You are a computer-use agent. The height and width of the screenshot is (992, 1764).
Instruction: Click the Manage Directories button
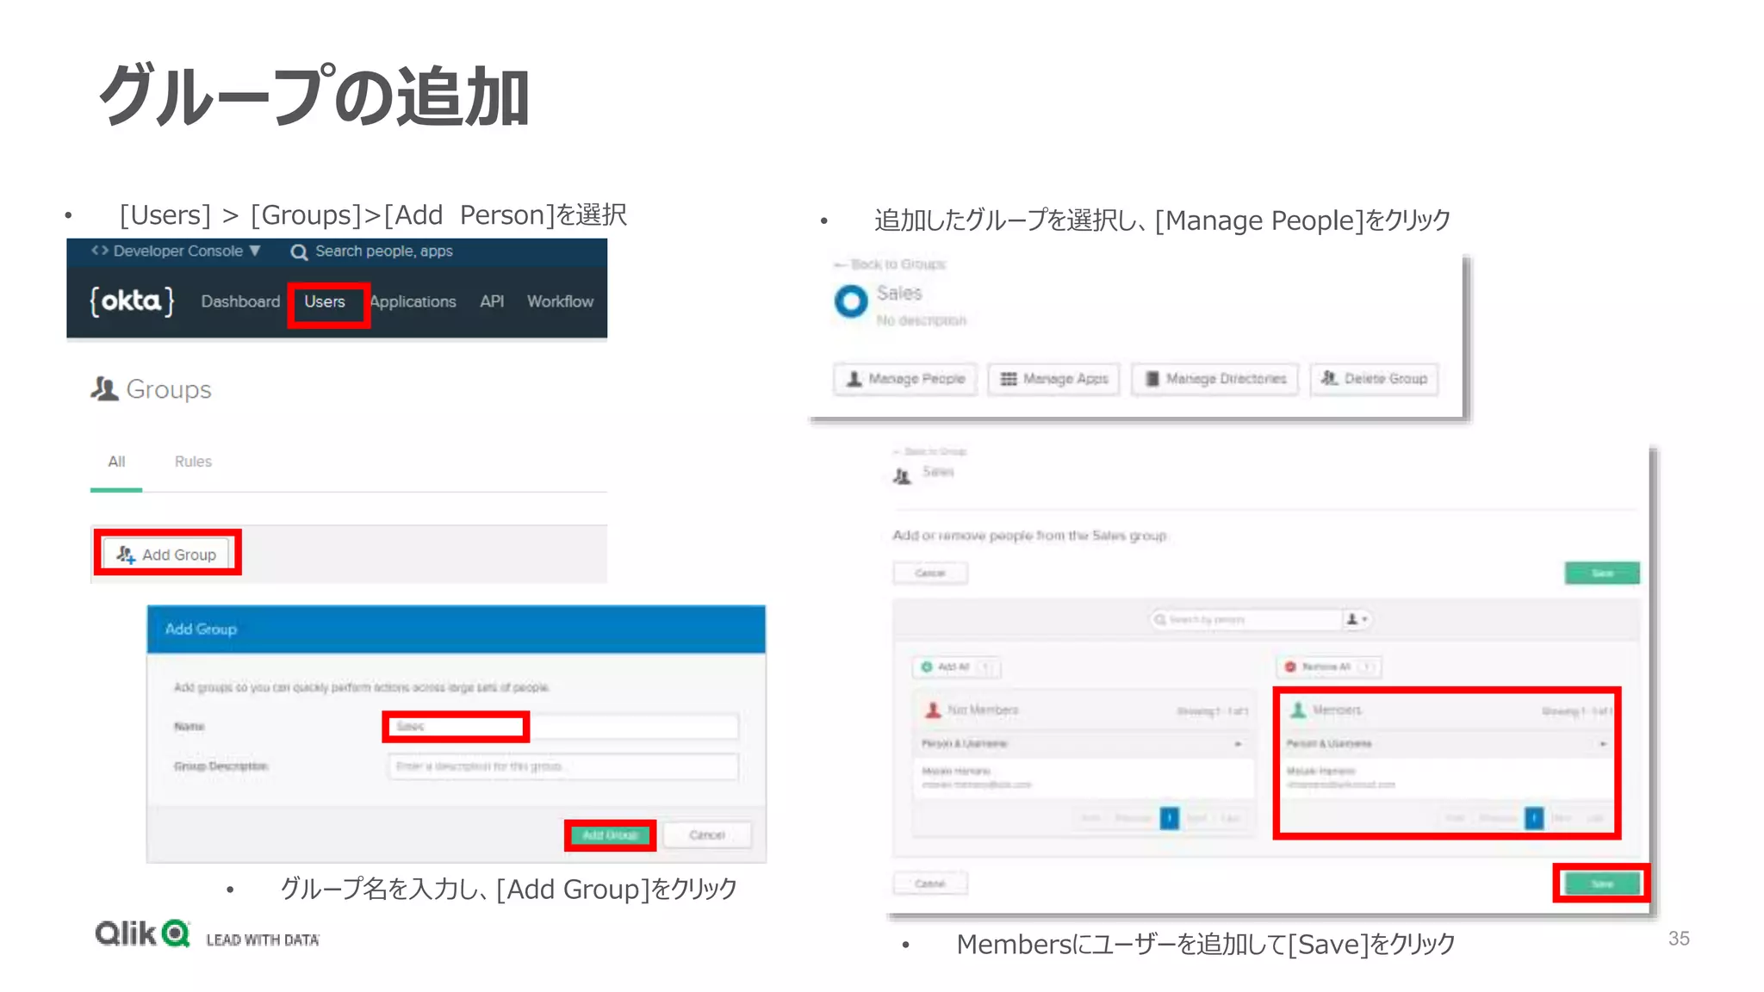coord(1215,379)
